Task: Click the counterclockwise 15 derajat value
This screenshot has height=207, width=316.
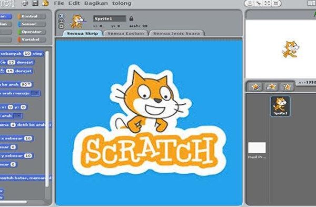Action: (x=9, y=71)
